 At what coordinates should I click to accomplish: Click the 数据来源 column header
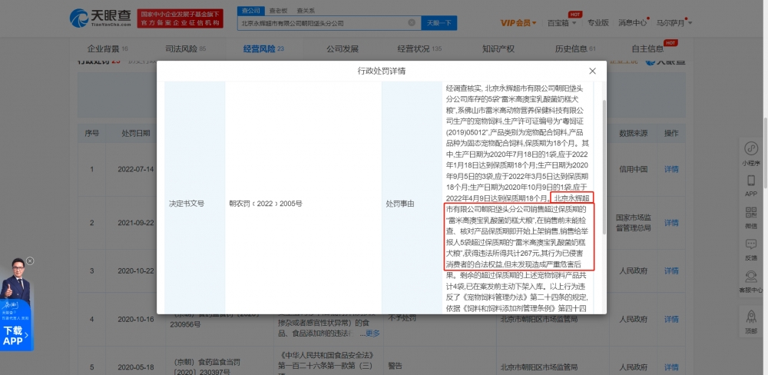pyautogui.click(x=634, y=134)
